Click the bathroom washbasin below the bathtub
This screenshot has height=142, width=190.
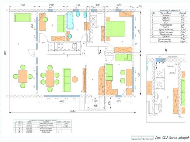click(69, 36)
